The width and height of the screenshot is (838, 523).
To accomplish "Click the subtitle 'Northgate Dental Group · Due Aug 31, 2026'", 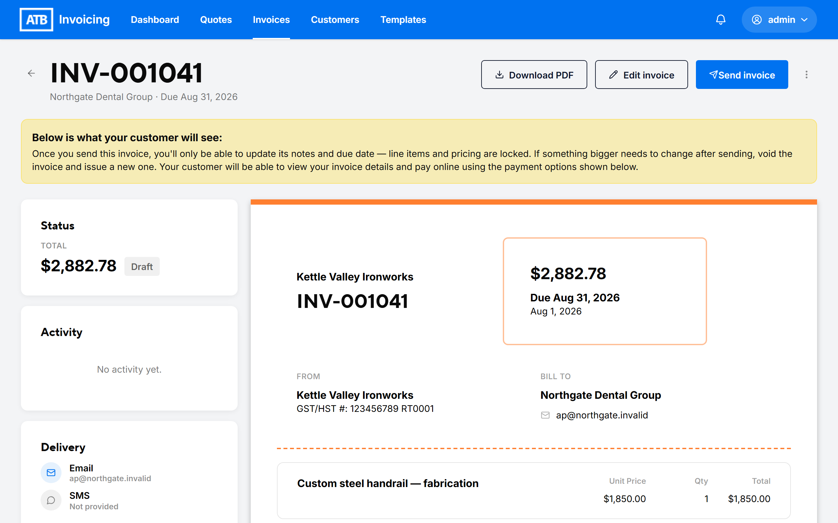I will click(144, 97).
